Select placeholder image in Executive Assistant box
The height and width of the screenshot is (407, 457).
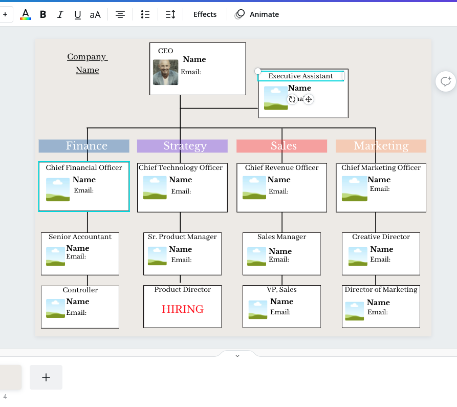point(276,98)
